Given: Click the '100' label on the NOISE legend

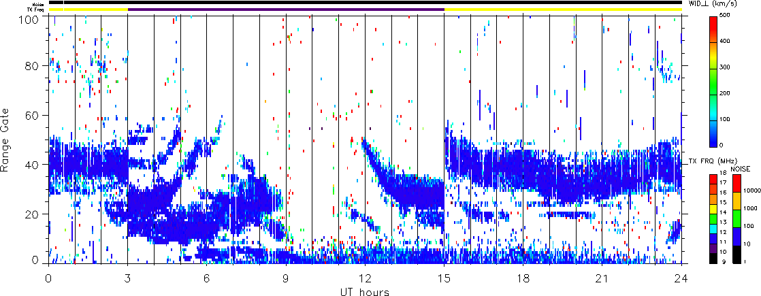Looking at the screenshot, I should tap(748, 226).
